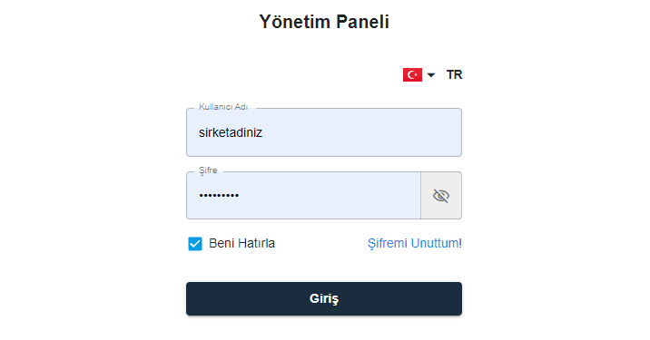This screenshot has width=650, height=340.
Task: Focus the Kullanıcı Adı username field
Action: pos(324,132)
